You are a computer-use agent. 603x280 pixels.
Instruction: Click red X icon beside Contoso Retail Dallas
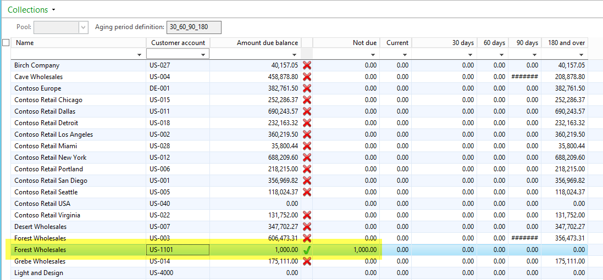307,111
